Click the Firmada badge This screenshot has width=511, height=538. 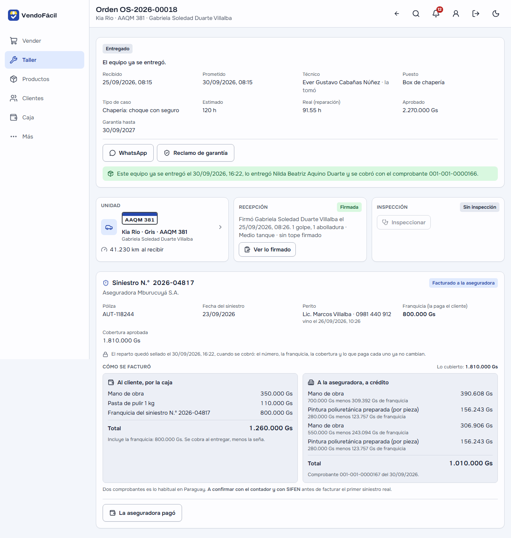pos(349,207)
